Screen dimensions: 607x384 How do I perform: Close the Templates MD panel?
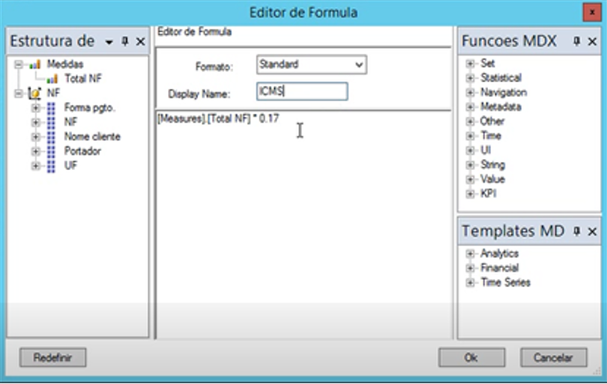[592, 231]
